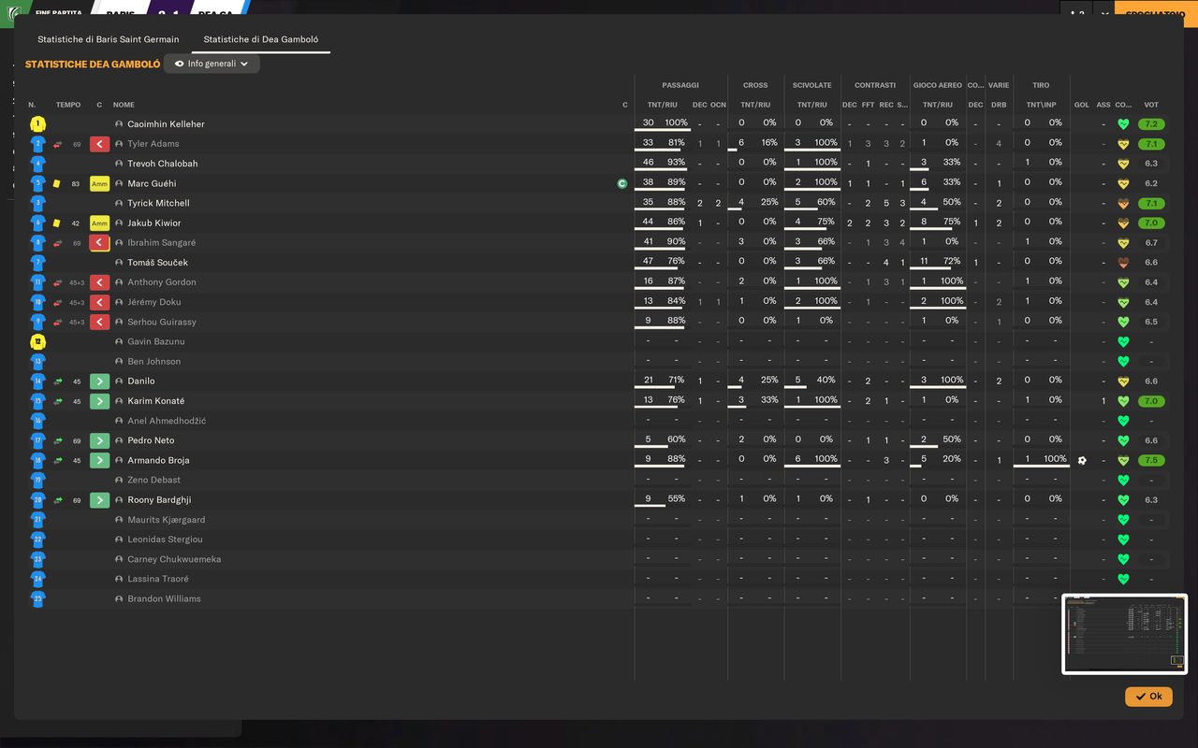Select the Statistiche di Dea Gamboló tab
Viewport: 1198px width, 748px height.
pos(261,39)
